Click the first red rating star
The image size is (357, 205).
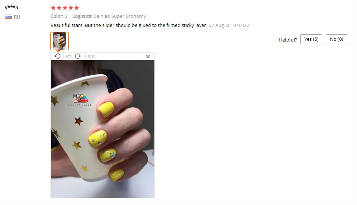coord(53,8)
